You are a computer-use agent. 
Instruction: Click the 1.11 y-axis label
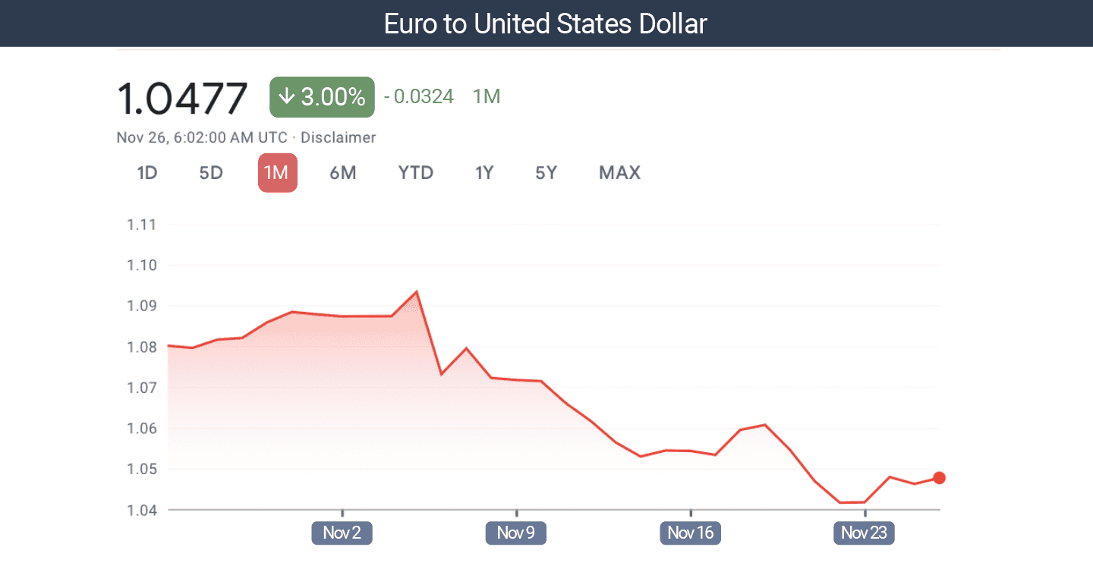tap(140, 225)
